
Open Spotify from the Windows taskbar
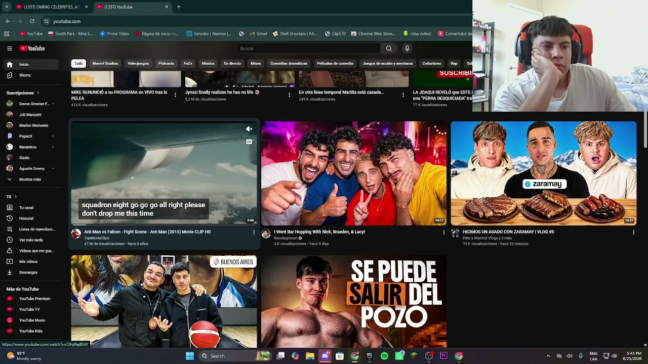pos(384,356)
